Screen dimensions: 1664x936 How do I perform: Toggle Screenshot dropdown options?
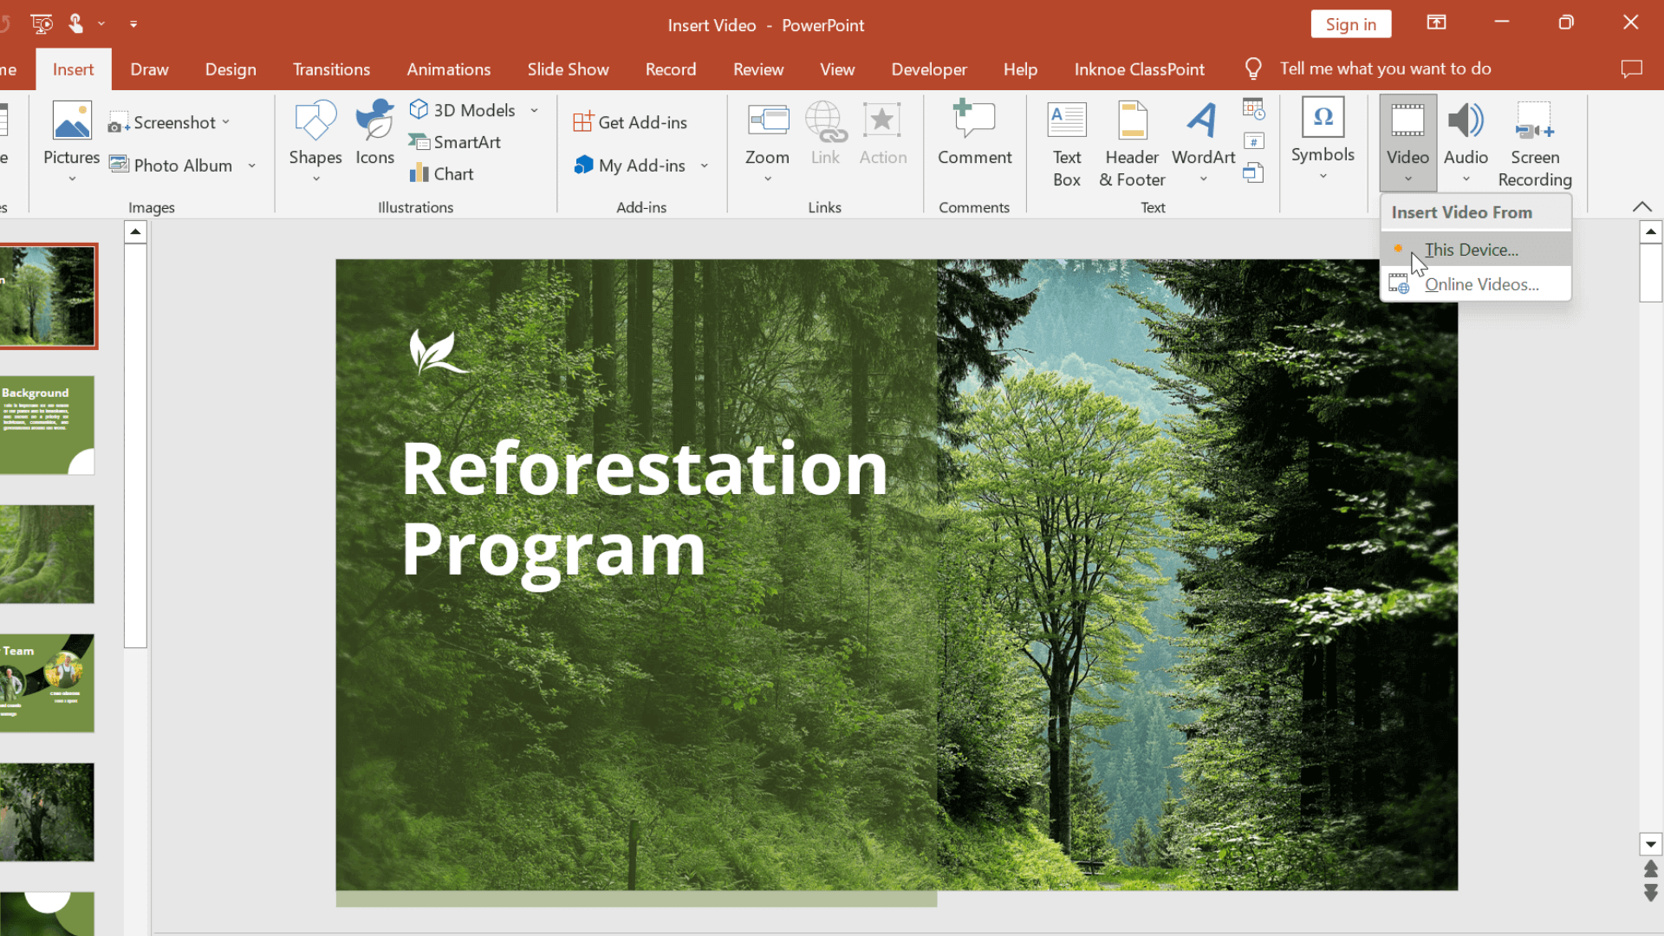(x=227, y=122)
